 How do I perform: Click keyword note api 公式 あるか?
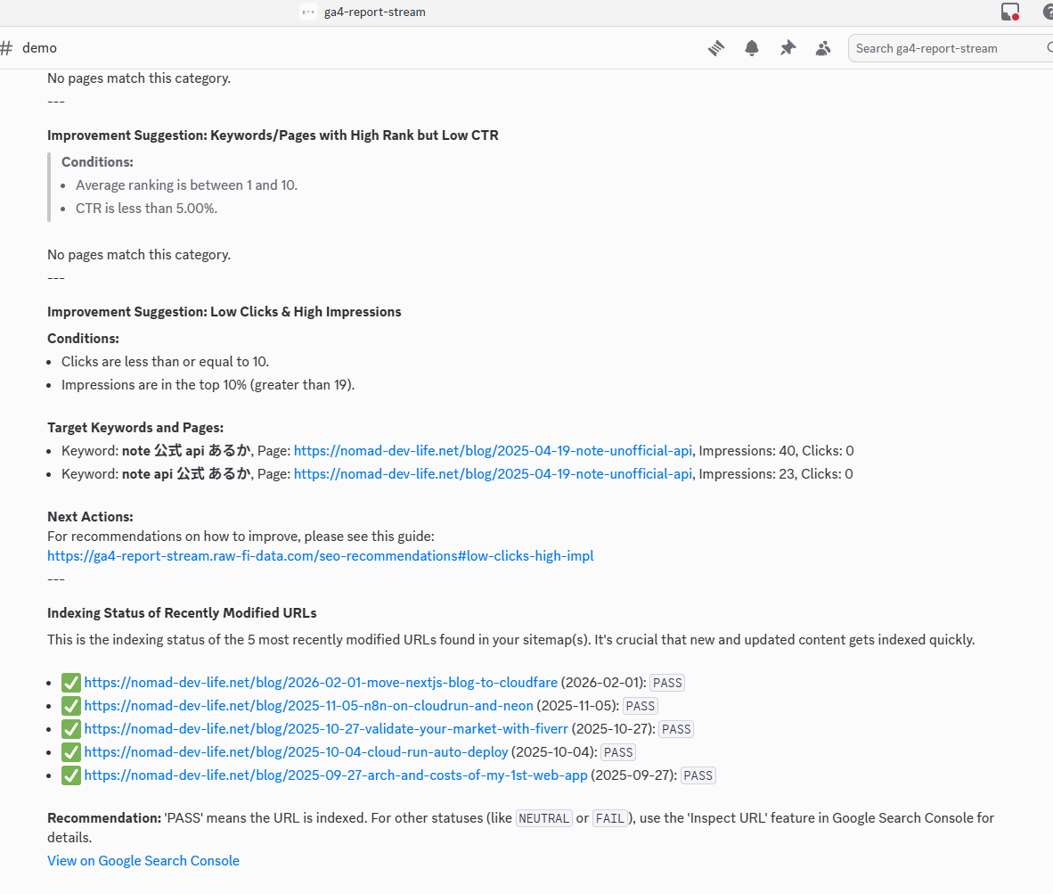tap(186, 474)
